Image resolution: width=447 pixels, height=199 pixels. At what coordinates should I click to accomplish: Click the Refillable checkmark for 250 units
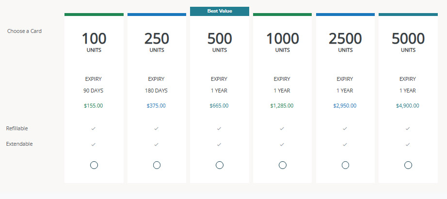click(156, 128)
